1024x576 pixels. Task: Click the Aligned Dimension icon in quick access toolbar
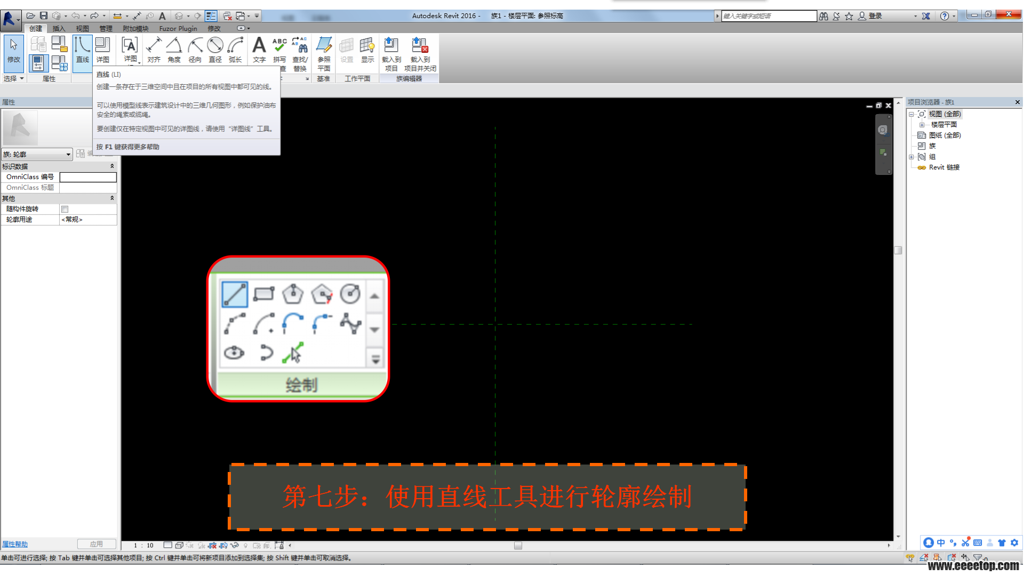coord(137,16)
